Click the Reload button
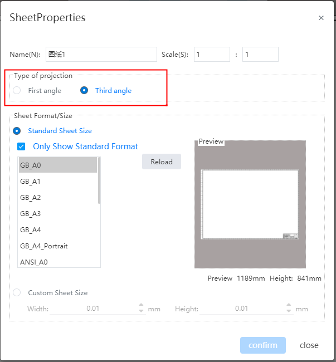The image size is (336, 362). pos(162,162)
